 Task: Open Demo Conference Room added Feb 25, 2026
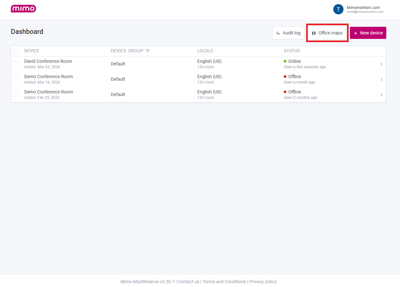tap(49, 92)
